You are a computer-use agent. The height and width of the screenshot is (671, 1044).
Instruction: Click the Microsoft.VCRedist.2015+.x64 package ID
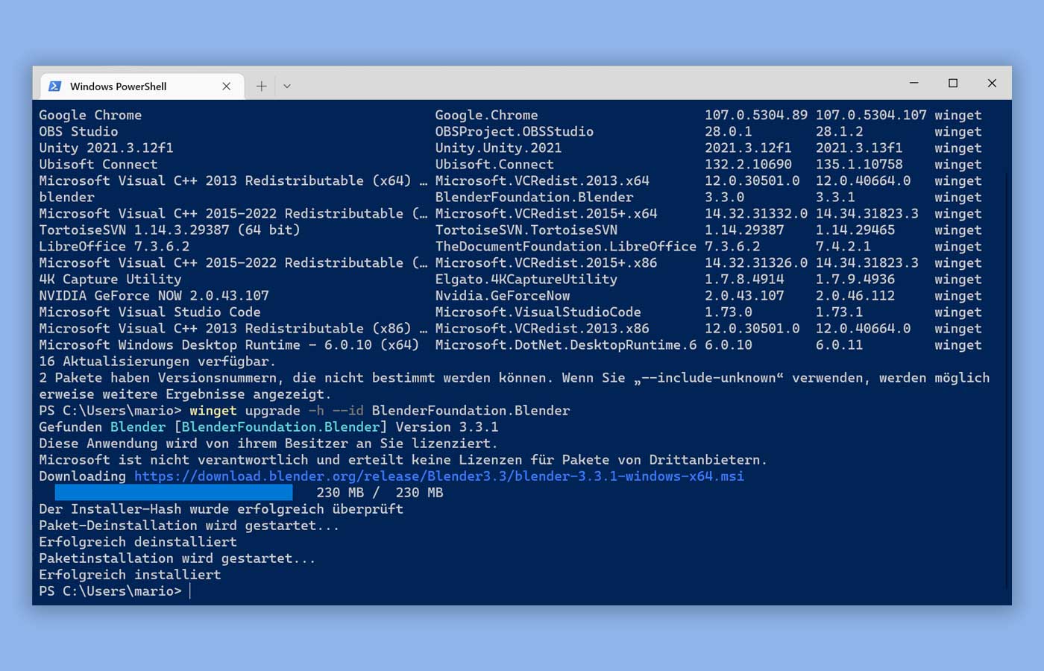coord(546,213)
